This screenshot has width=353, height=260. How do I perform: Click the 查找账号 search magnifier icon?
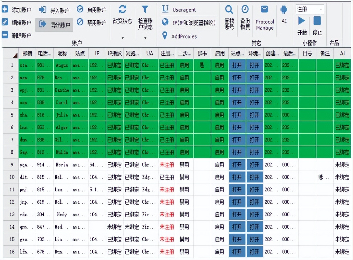229,10
